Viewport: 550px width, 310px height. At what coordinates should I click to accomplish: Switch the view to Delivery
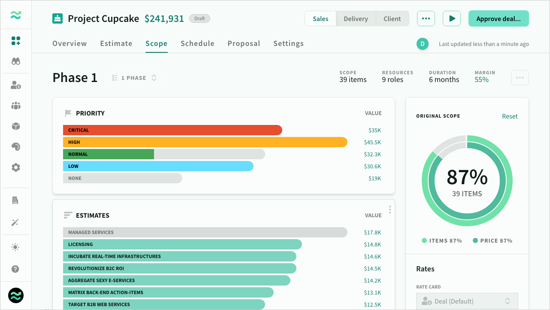pos(356,19)
